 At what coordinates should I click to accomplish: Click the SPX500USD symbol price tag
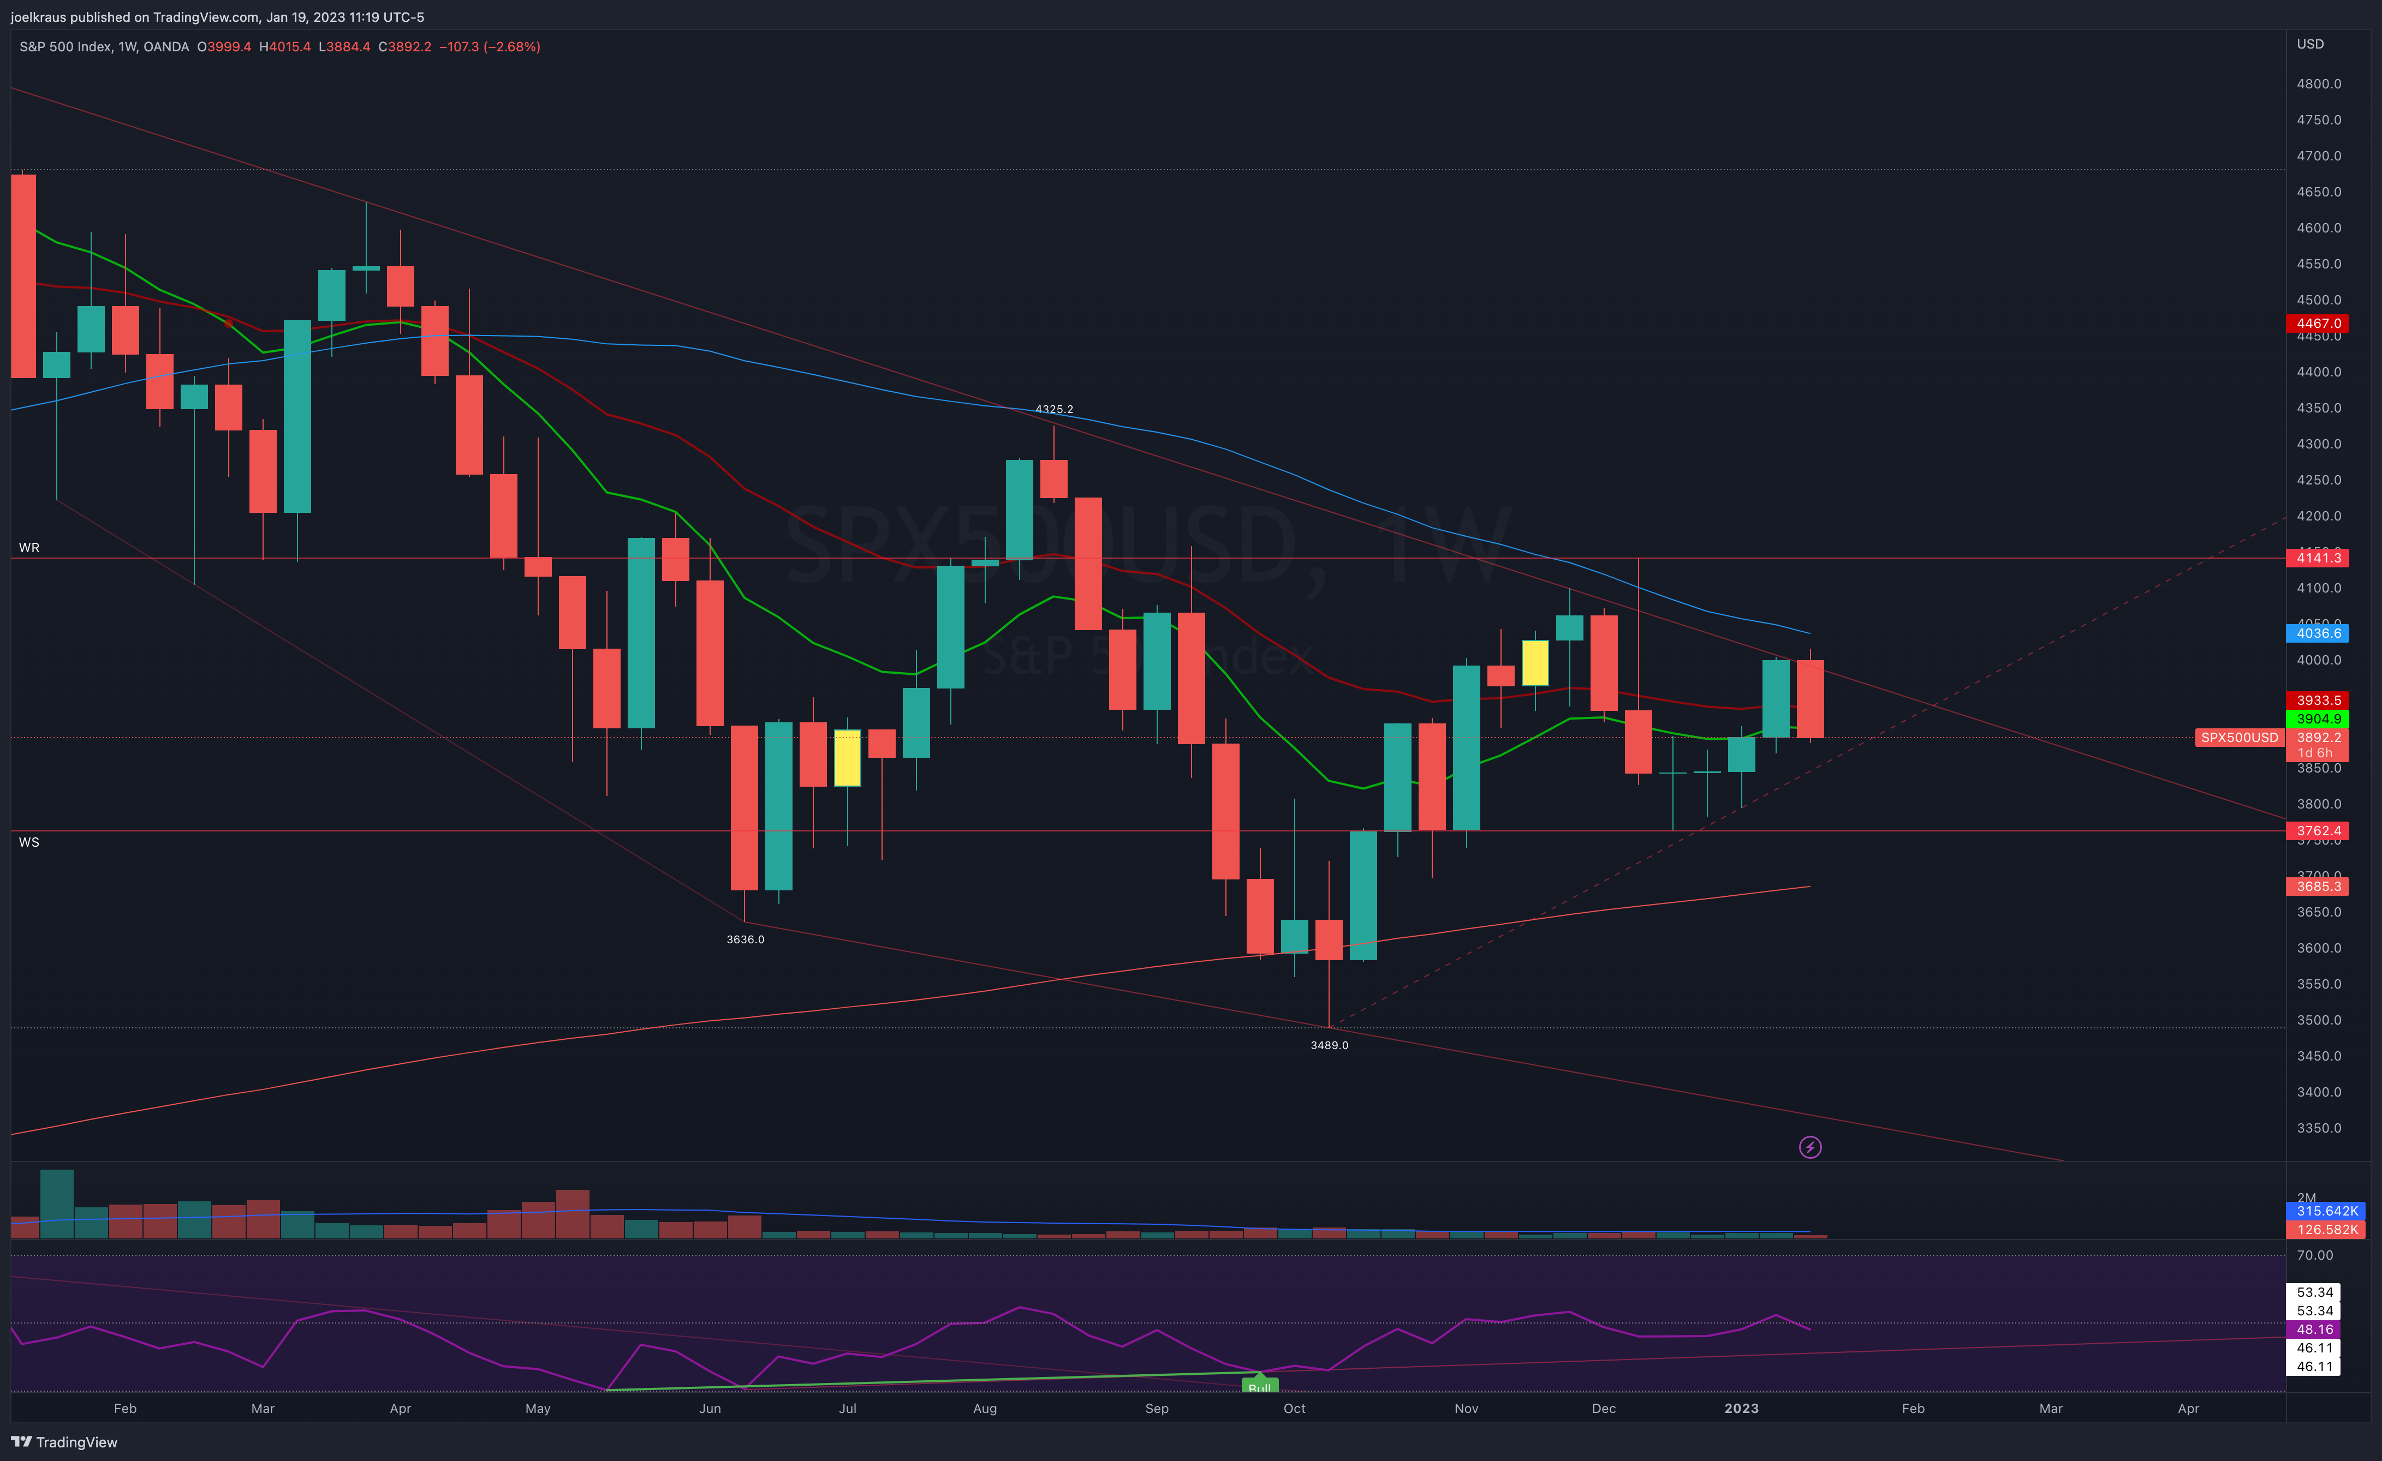2239,737
